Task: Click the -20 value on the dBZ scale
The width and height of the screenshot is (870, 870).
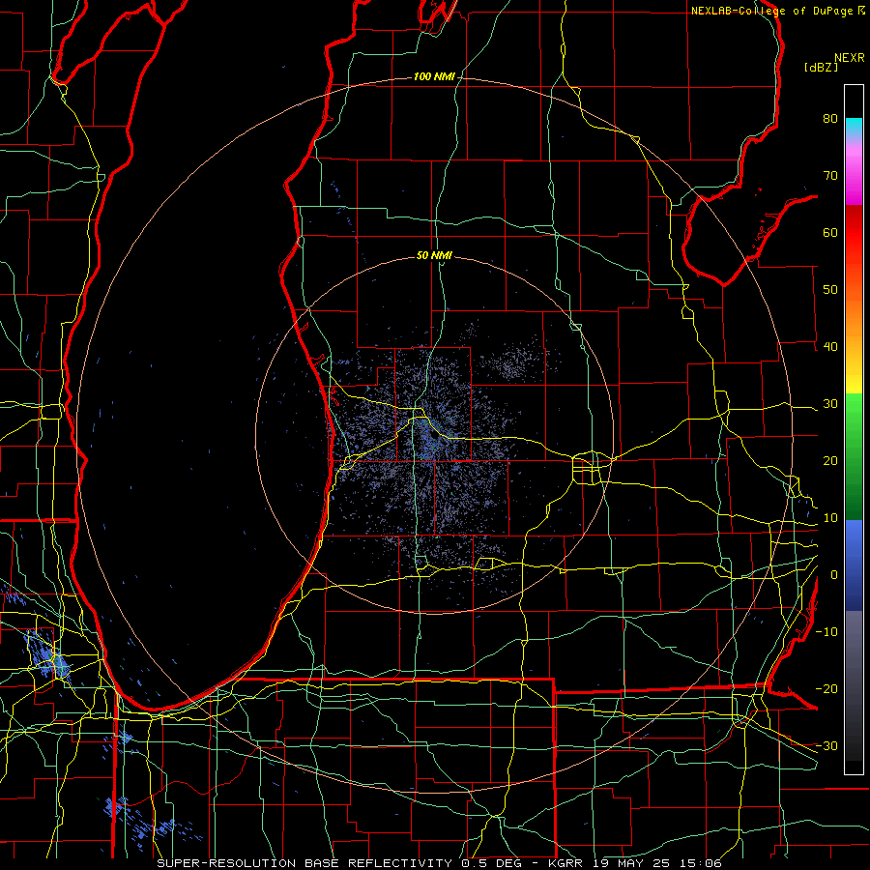Action: click(826, 689)
